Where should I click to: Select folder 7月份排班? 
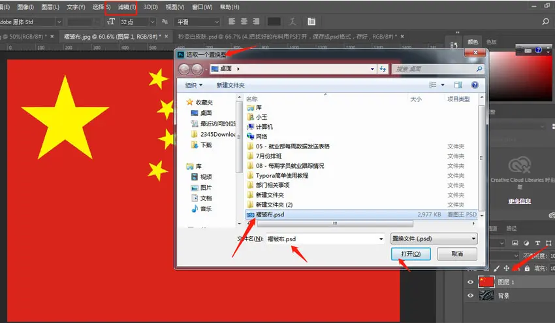tap(268, 156)
